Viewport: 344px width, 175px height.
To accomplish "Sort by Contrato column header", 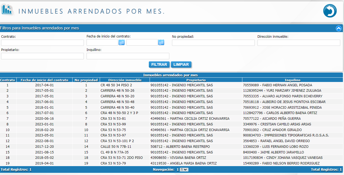I will [x=8, y=80].
